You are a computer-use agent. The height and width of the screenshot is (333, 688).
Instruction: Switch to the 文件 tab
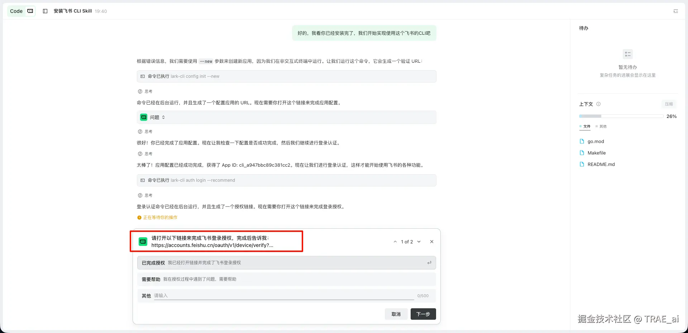585,126
